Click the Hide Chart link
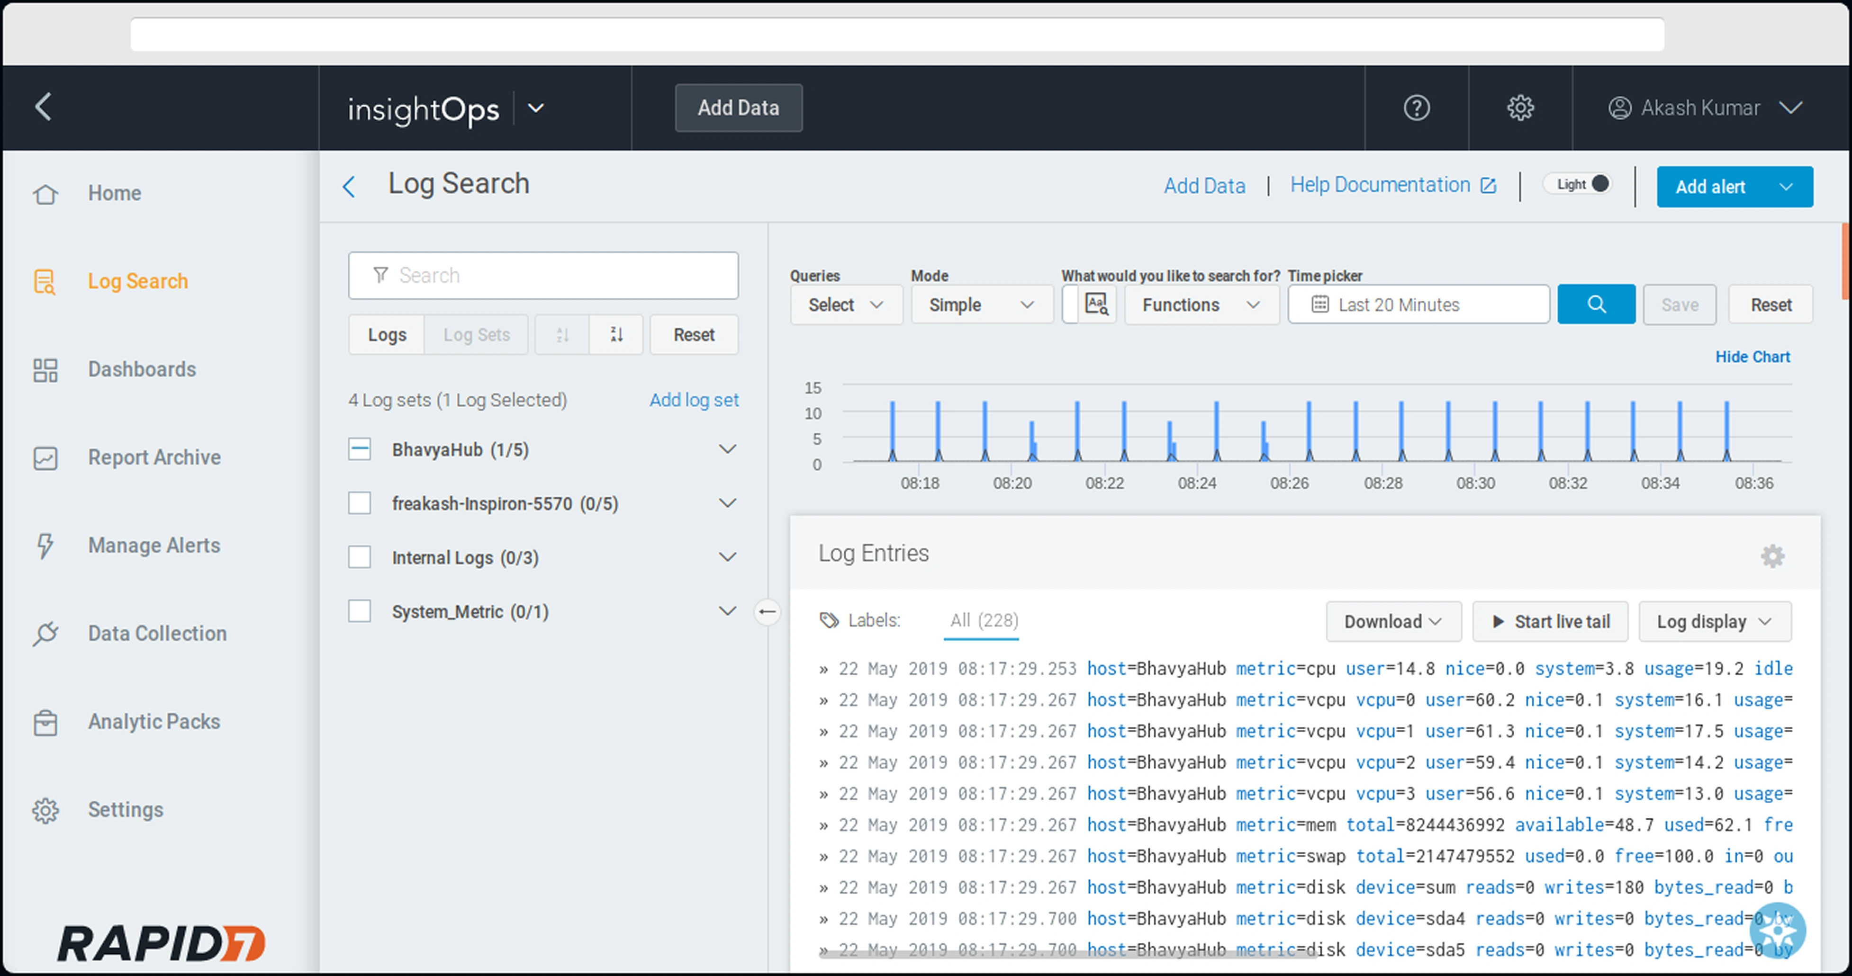The height and width of the screenshot is (976, 1852). (x=1752, y=357)
